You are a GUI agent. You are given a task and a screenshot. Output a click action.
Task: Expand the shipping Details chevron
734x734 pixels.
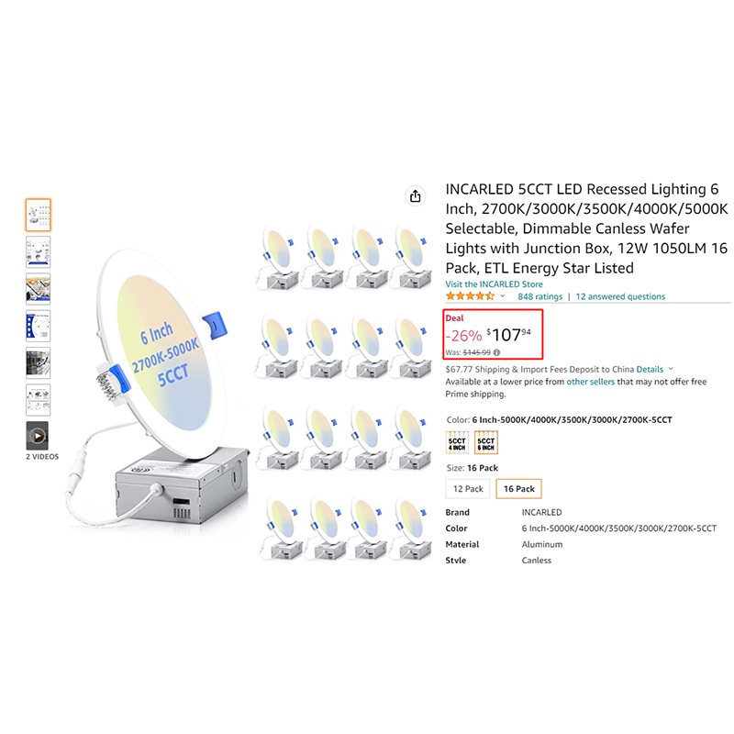[671, 369]
